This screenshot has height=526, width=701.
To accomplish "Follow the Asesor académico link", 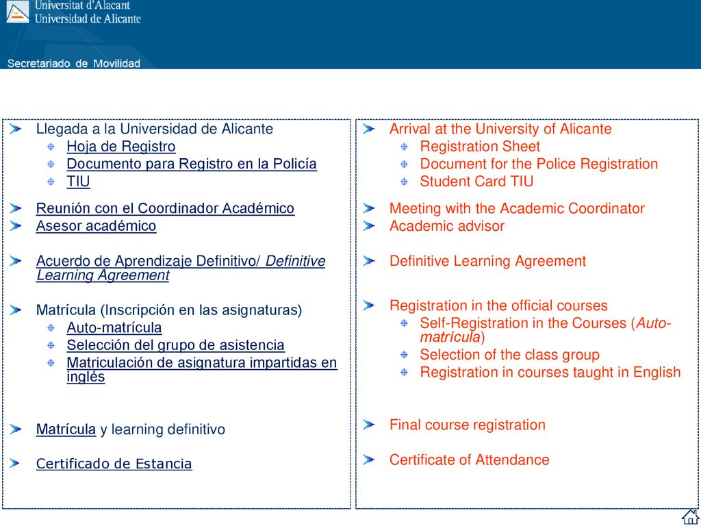I will point(96,226).
